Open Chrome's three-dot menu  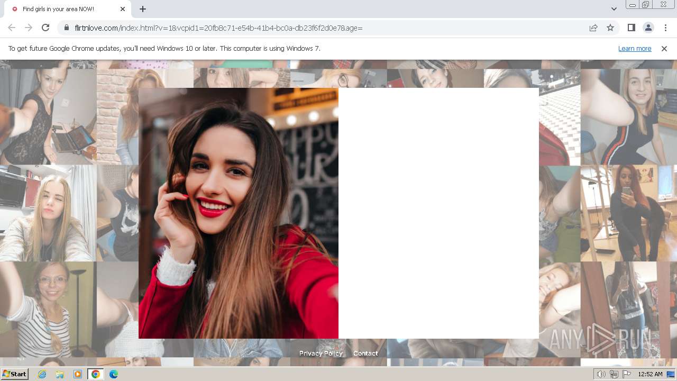click(x=665, y=28)
